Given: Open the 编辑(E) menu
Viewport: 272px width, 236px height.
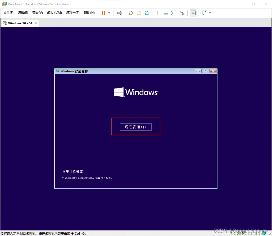Looking at the screenshot, I should [23, 13].
